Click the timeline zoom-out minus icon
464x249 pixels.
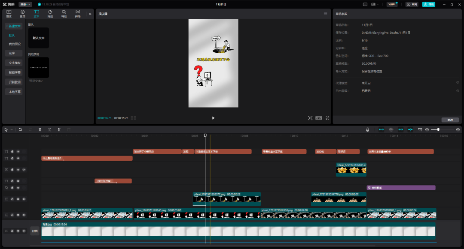427,129
